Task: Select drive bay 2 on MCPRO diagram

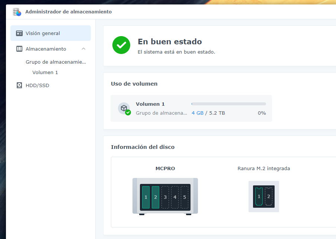Action: 156,197
